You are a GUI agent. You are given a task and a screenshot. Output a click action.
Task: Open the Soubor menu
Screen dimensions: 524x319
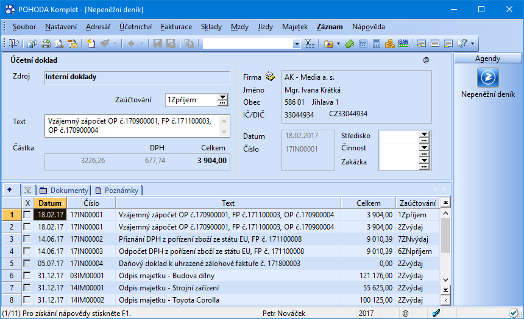pos(24,27)
